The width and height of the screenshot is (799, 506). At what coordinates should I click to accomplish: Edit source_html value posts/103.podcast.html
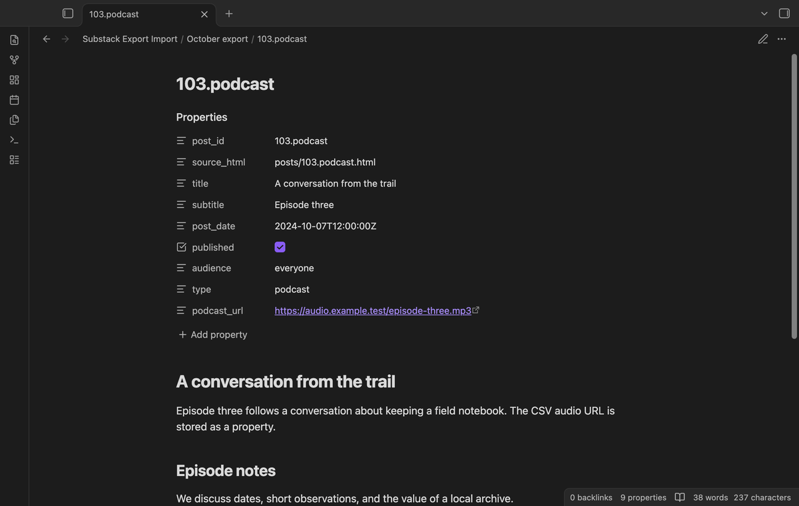[x=325, y=162]
